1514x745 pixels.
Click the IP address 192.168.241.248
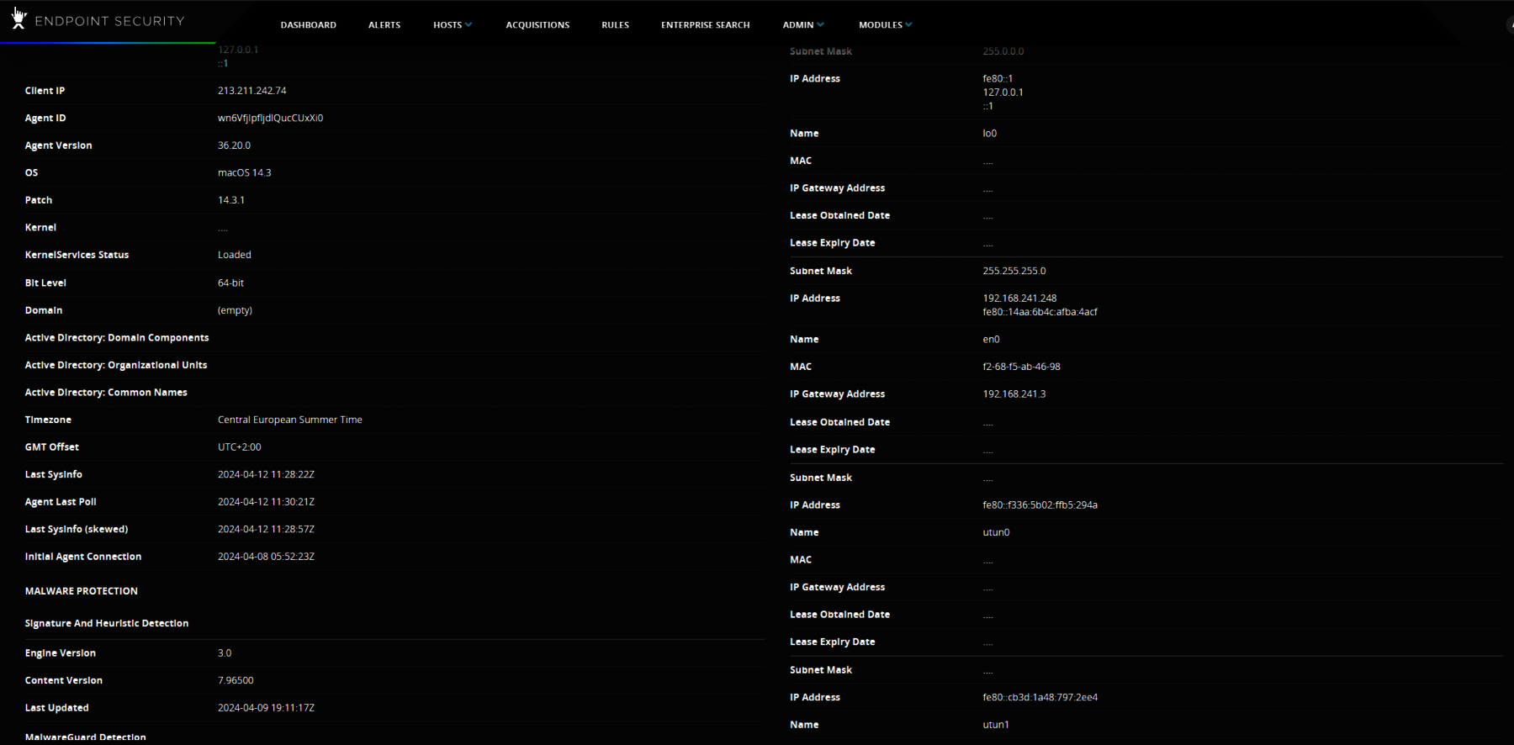(1019, 299)
